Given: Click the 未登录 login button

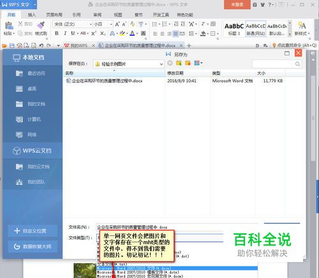Looking at the screenshot, I should (x=237, y=4).
